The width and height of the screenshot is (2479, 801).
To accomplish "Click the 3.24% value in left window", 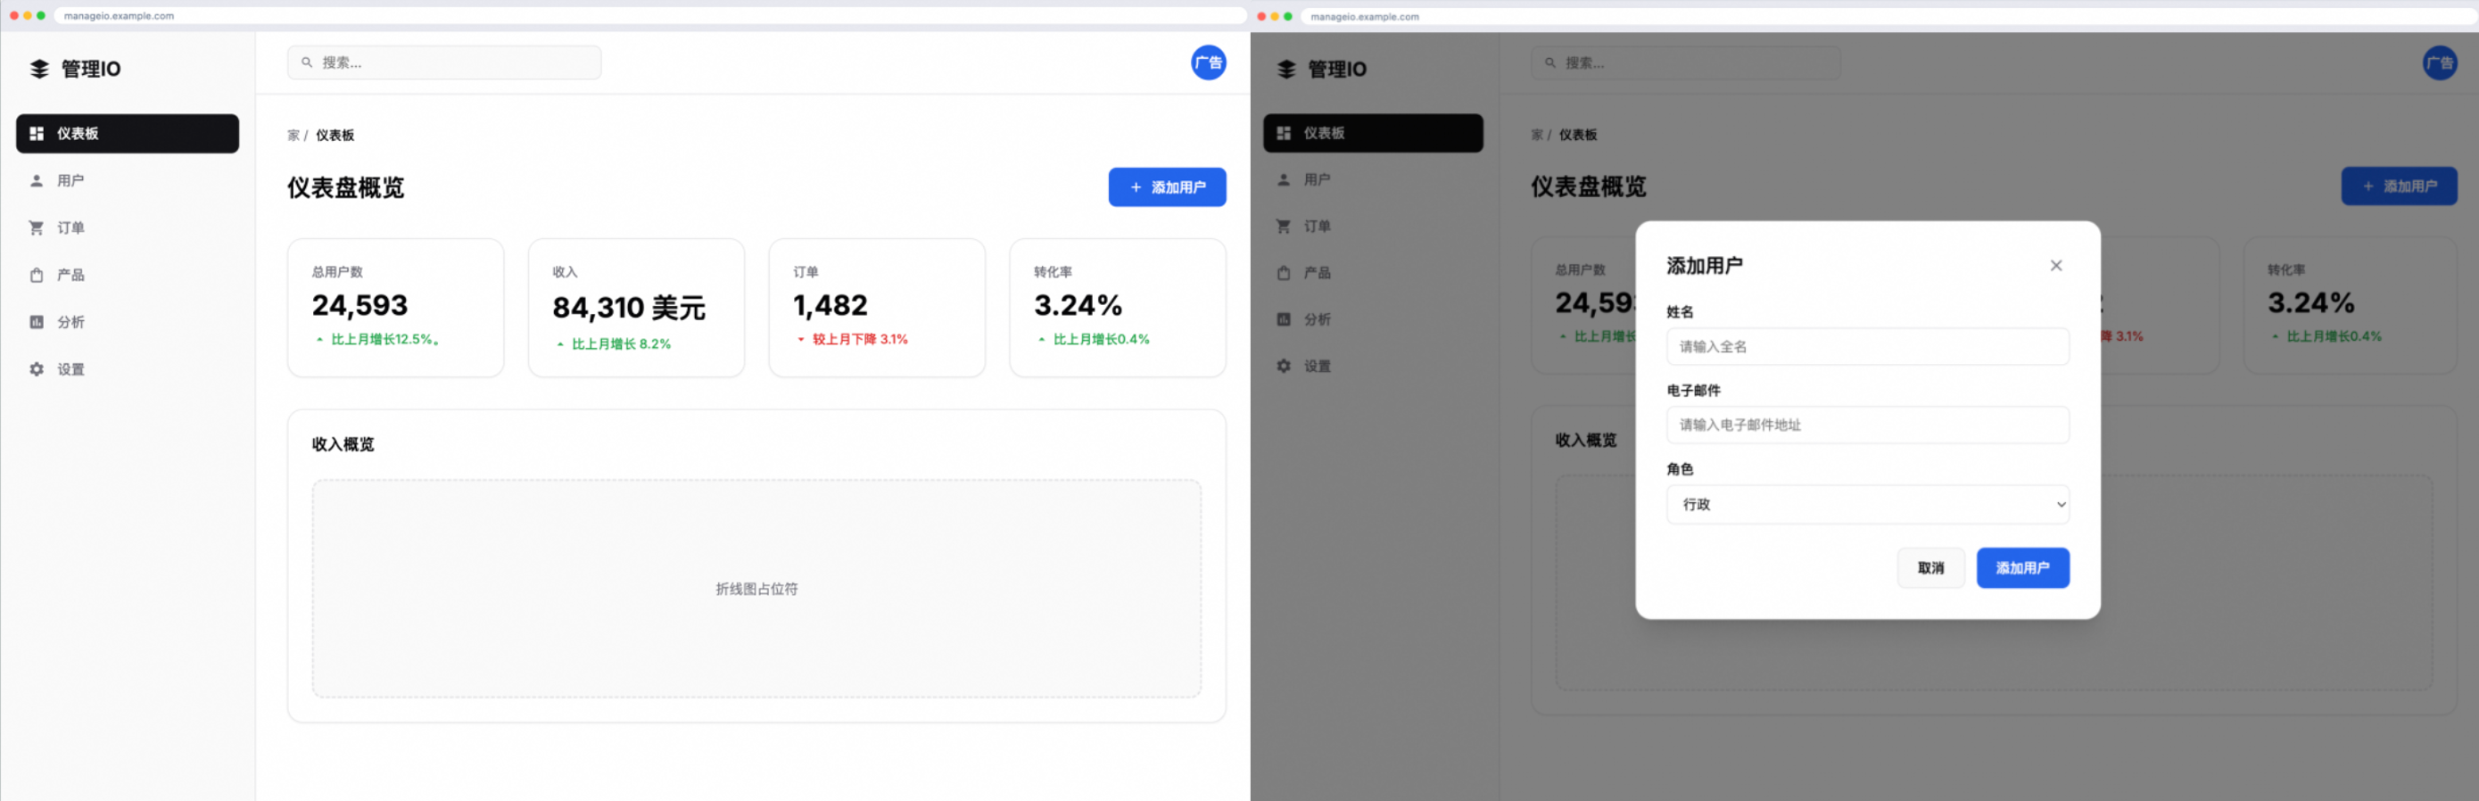I will (1078, 305).
